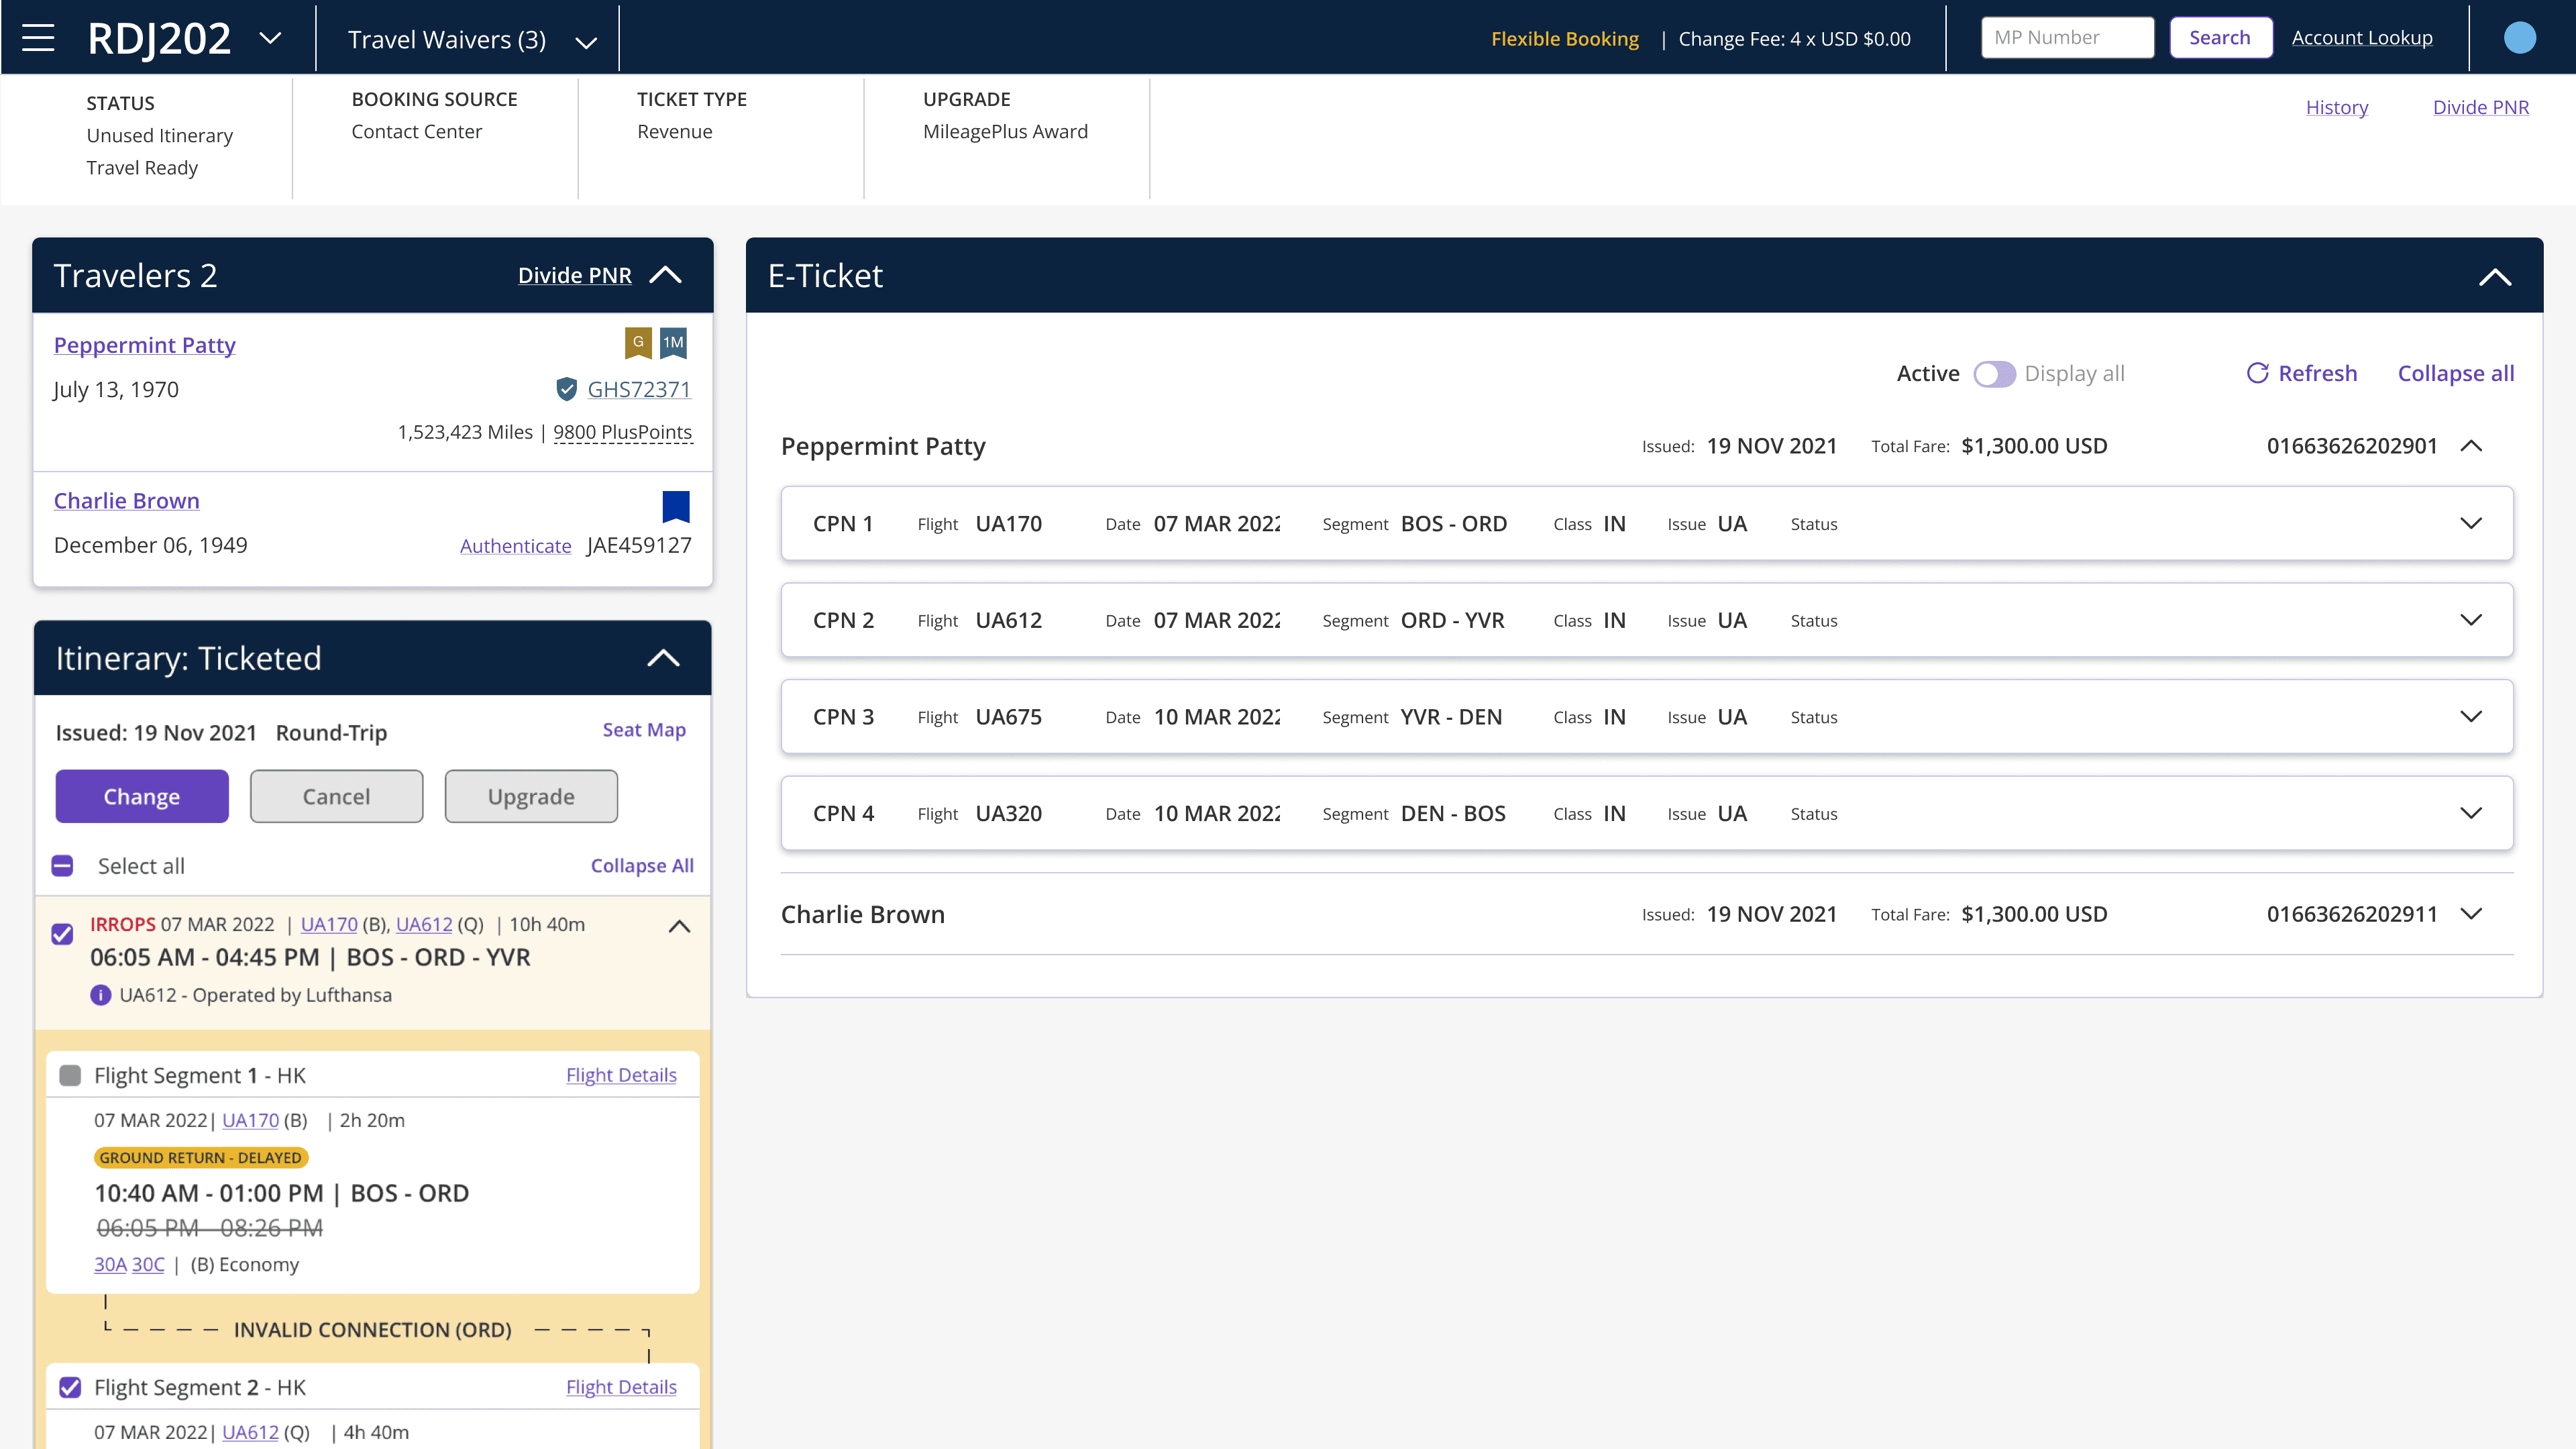Uncheck the Flight Segment 2 checkbox
2576x1449 pixels.
tap(70, 1387)
